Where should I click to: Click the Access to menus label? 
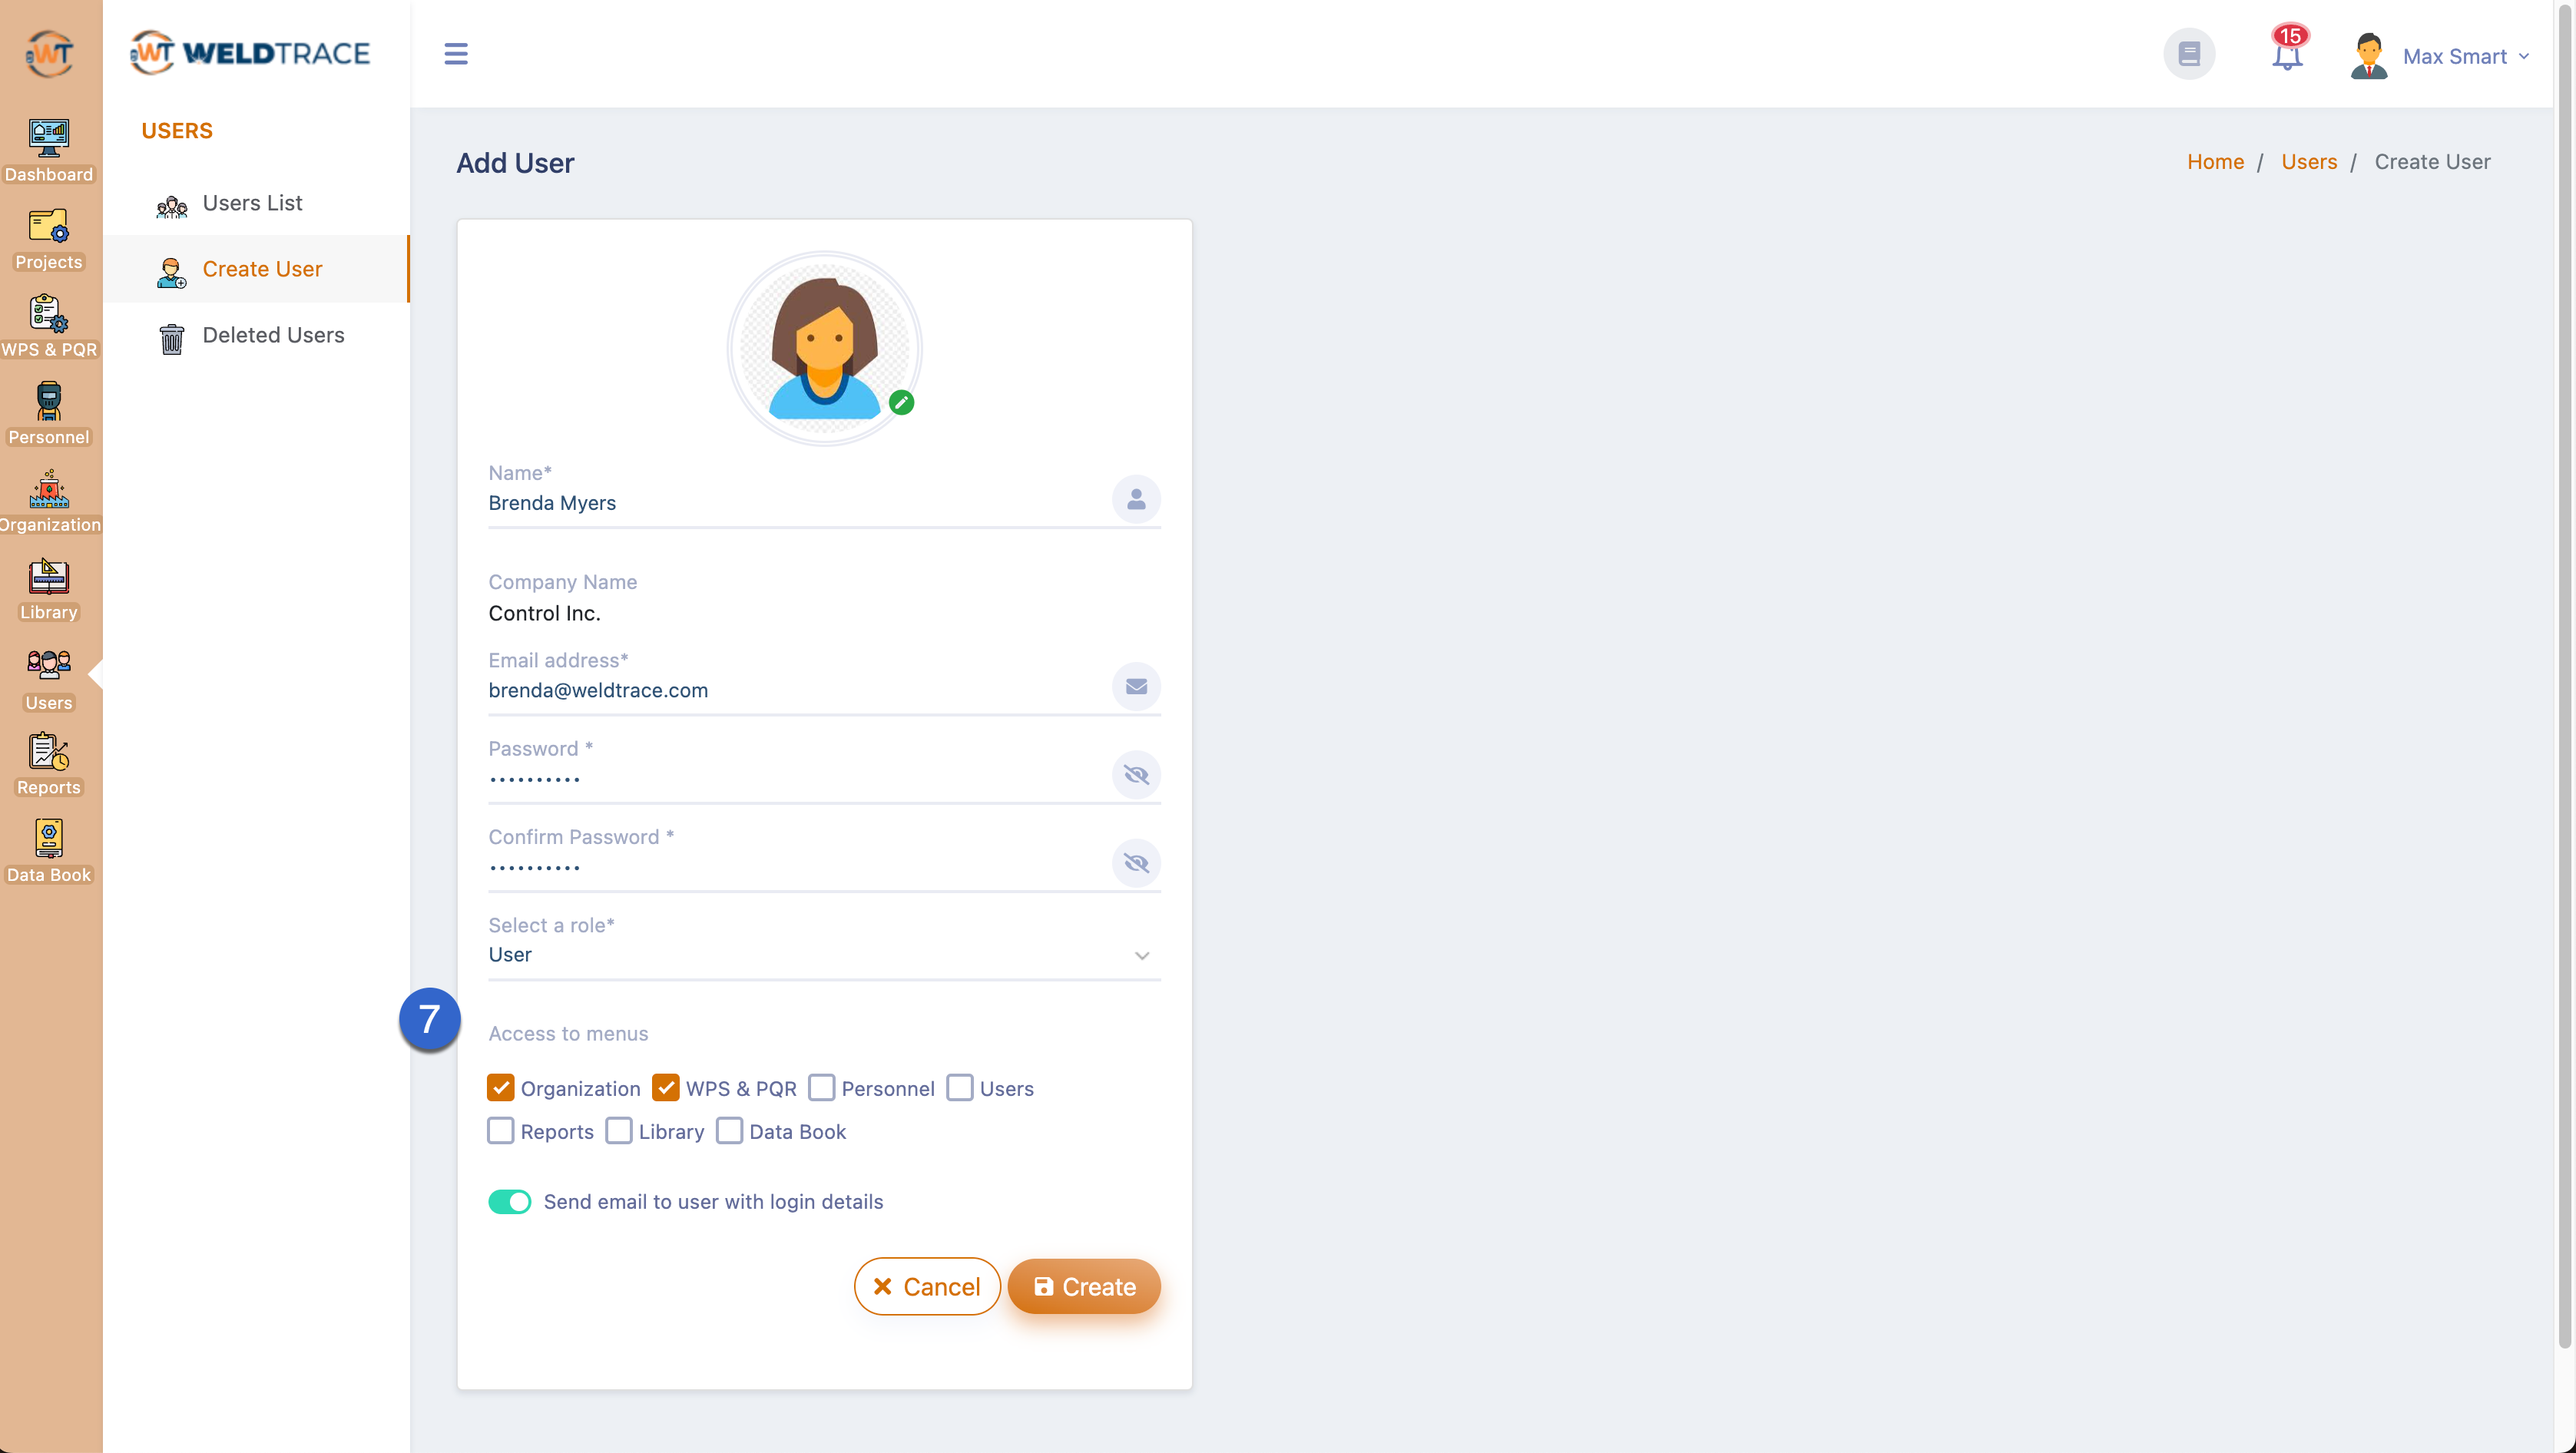tap(568, 1034)
